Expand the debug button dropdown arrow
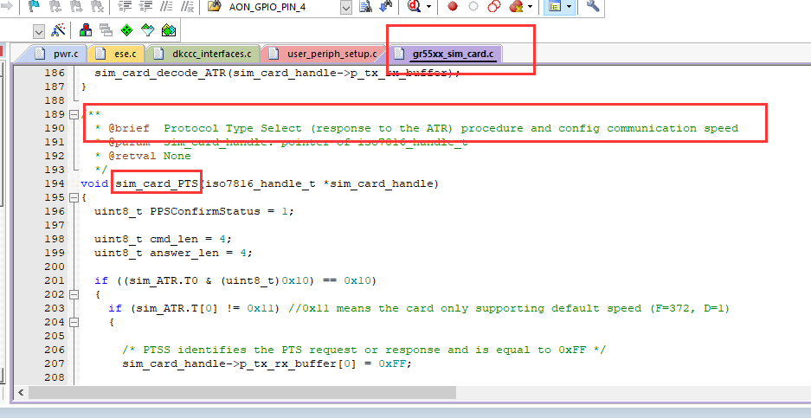 click(x=428, y=7)
